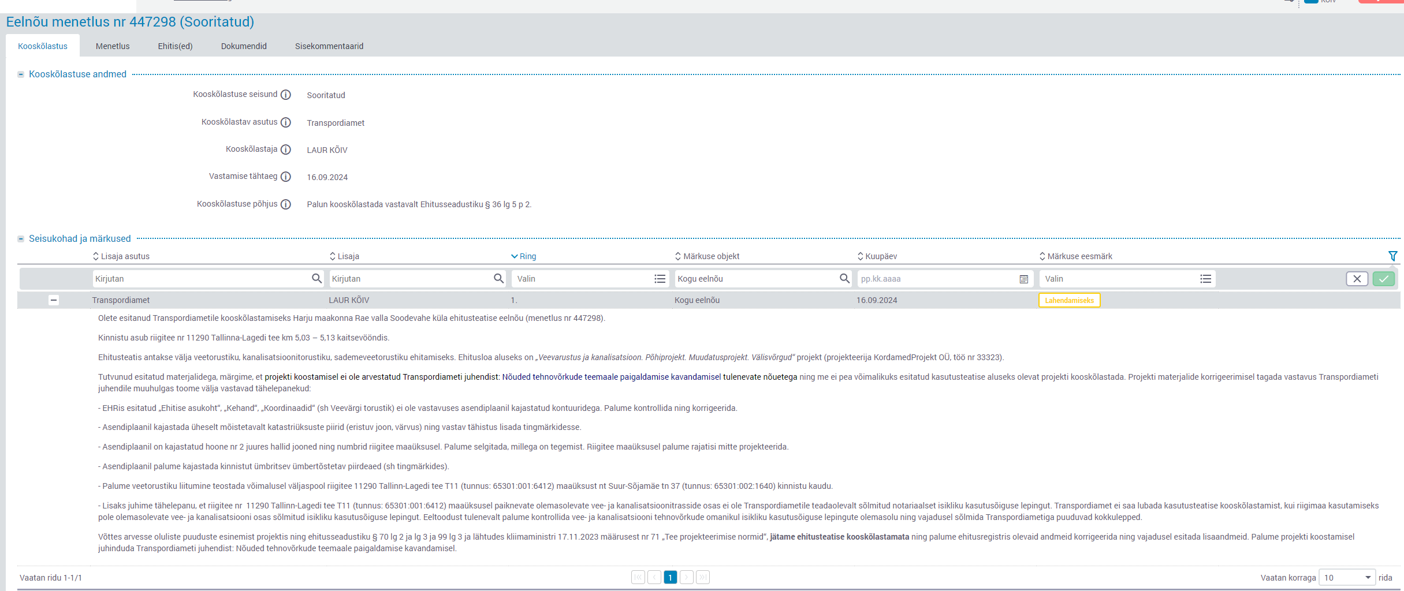This screenshot has width=1404, height=591.
Task: Click Kogu eelnõu cell in table row
Action: point(697,300)
